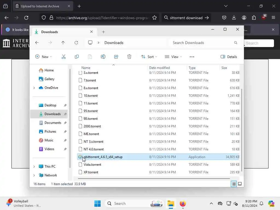Click the vertical scrollbar of file list
This screenshot has width=280, height=210.
click(x=242, y=130)
